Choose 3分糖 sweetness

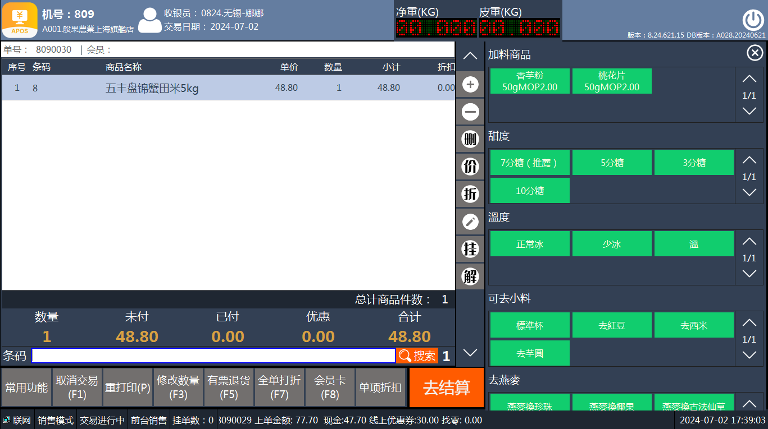(x=694, y=163)
